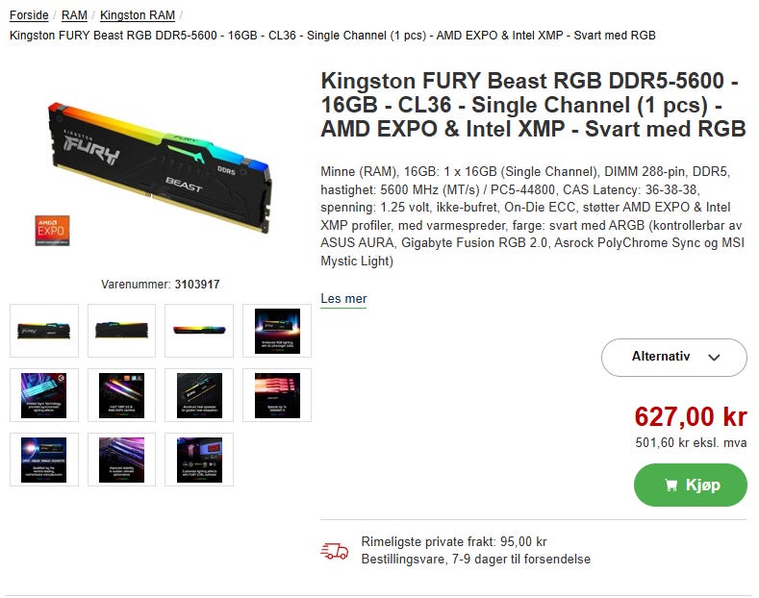Open thumbnail with cyan glowing RAM sticks
The image size is (759, 598).
pos(44,395)
